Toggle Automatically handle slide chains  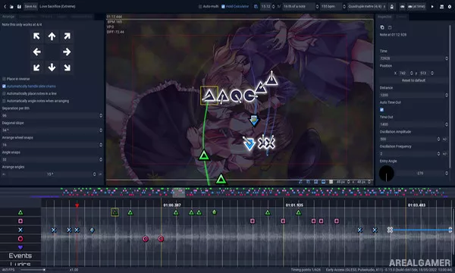pyautogui.click(x=4, y=86)
